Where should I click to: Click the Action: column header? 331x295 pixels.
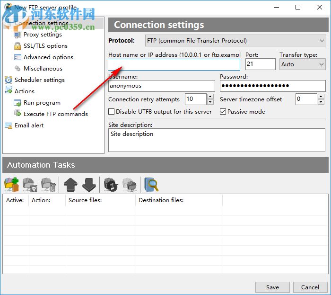[x=47, y=200]
